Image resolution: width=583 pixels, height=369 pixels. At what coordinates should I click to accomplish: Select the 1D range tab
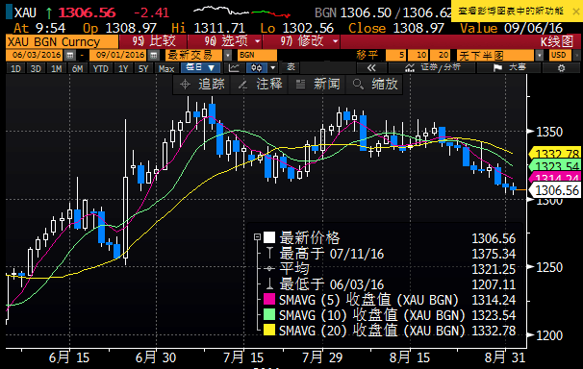click(x=15, y=68)
